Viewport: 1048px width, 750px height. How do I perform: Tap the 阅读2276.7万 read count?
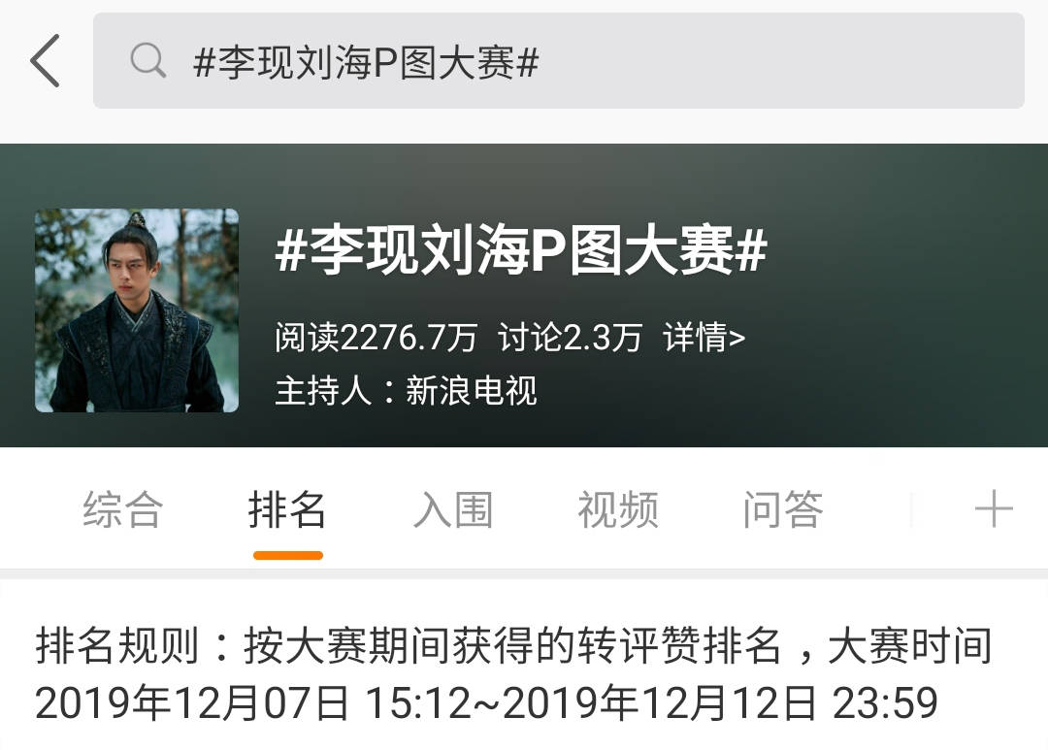point(377,337)
